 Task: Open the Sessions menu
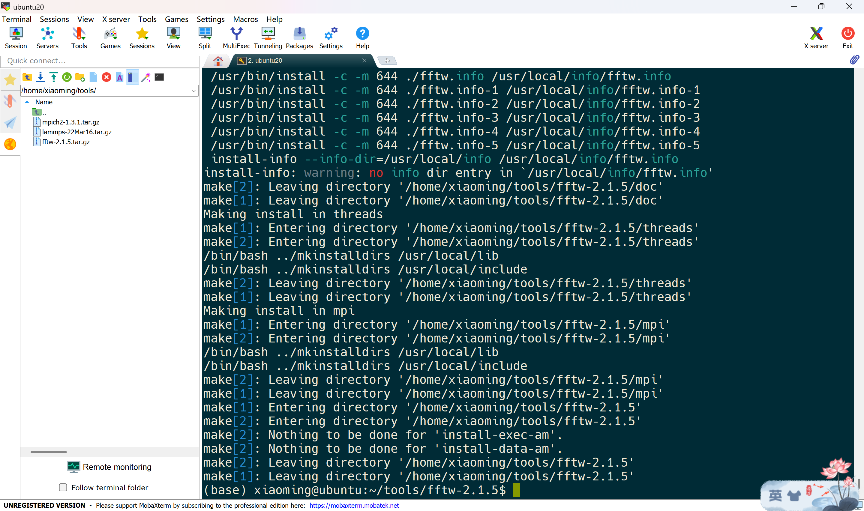click(54, 19)
